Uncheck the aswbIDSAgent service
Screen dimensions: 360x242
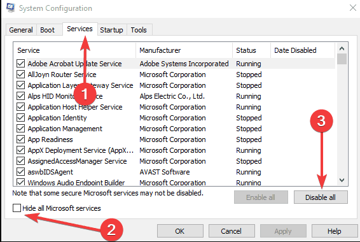pos(20,172)
